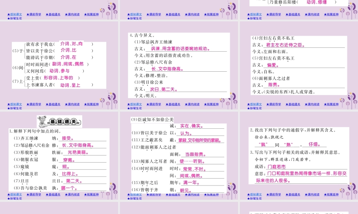Open the 4.古今异义 slide thumbnail
358x214 pixels.
point(179,66)
